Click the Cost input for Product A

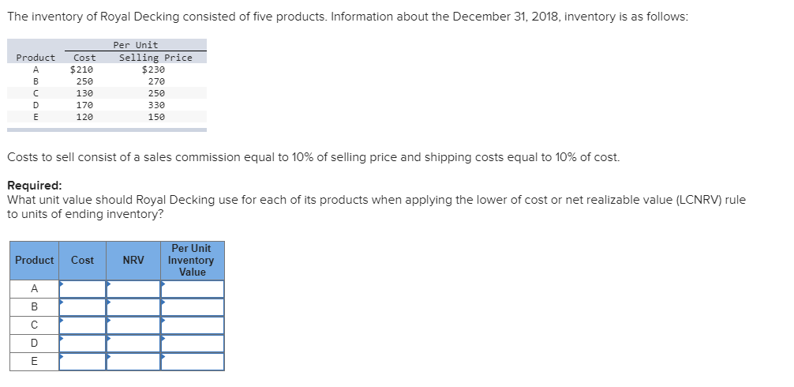coord(83,289)
